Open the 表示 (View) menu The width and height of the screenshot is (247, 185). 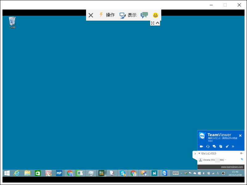[x=128, y=15]
